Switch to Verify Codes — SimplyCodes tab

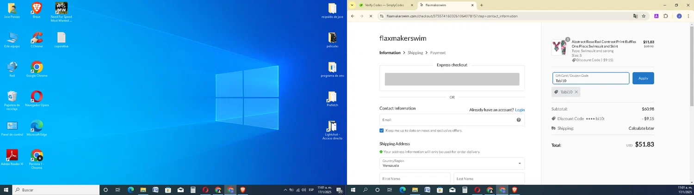click(x=385, y=5)
